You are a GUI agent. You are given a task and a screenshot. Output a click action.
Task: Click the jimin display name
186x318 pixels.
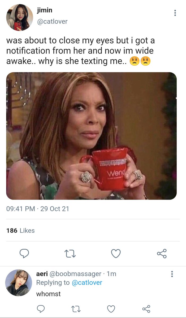(x=44, y=10)
